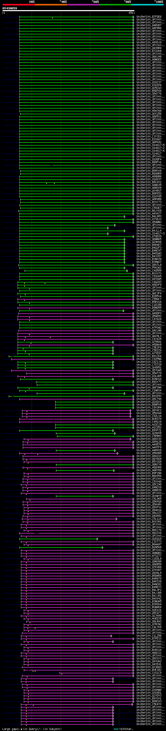Viewport: 166px width, 731px height.
Task: Select the UniRef100_B4GY77 label
Action: (x=149, y=382)
